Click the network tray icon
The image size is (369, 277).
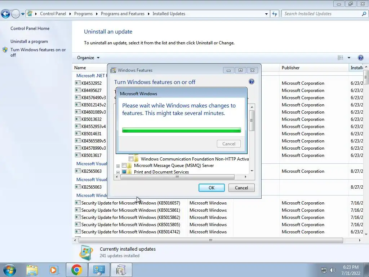point(324,270)
